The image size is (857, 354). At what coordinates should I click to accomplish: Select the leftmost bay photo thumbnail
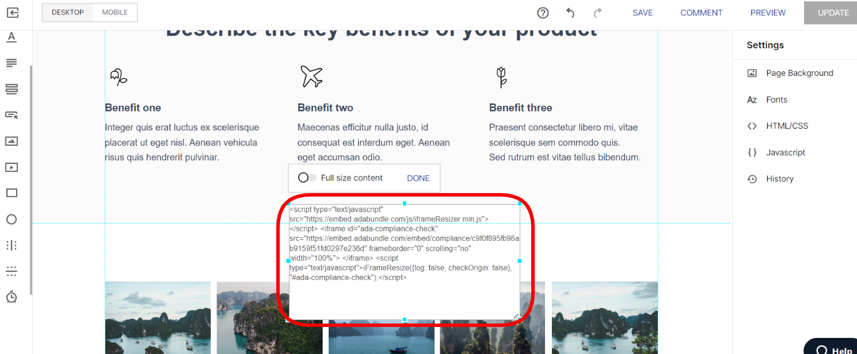[158, 318]
